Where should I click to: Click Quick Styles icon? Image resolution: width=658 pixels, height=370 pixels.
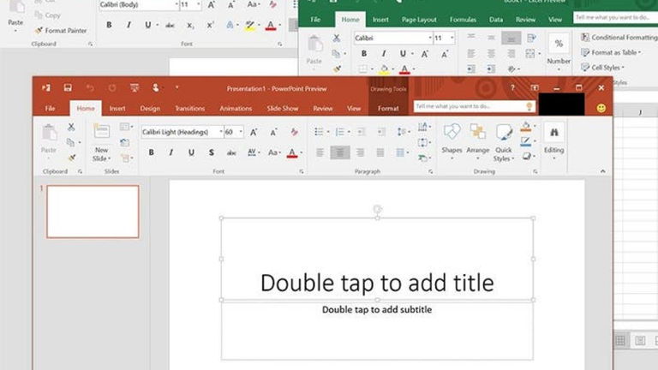(x=504, y=132)
